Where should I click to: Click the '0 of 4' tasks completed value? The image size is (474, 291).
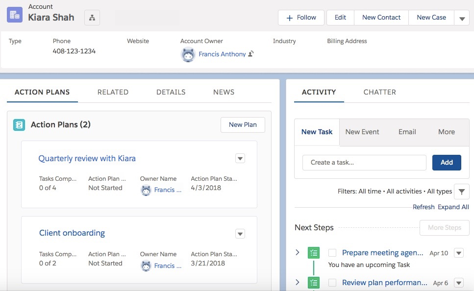pos(48,188)
